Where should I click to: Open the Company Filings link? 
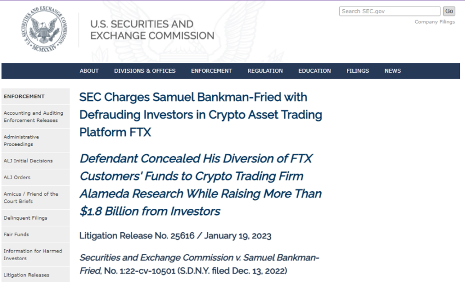(435, 22)
